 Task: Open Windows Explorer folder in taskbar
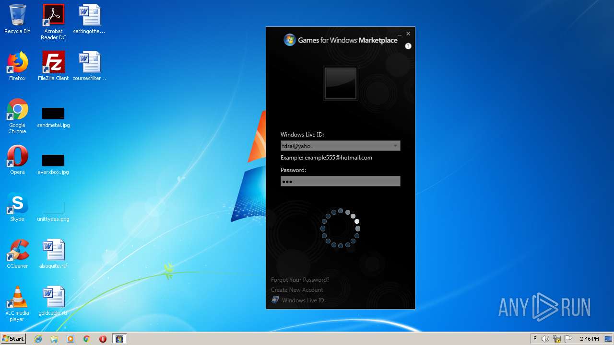point(54,339)
